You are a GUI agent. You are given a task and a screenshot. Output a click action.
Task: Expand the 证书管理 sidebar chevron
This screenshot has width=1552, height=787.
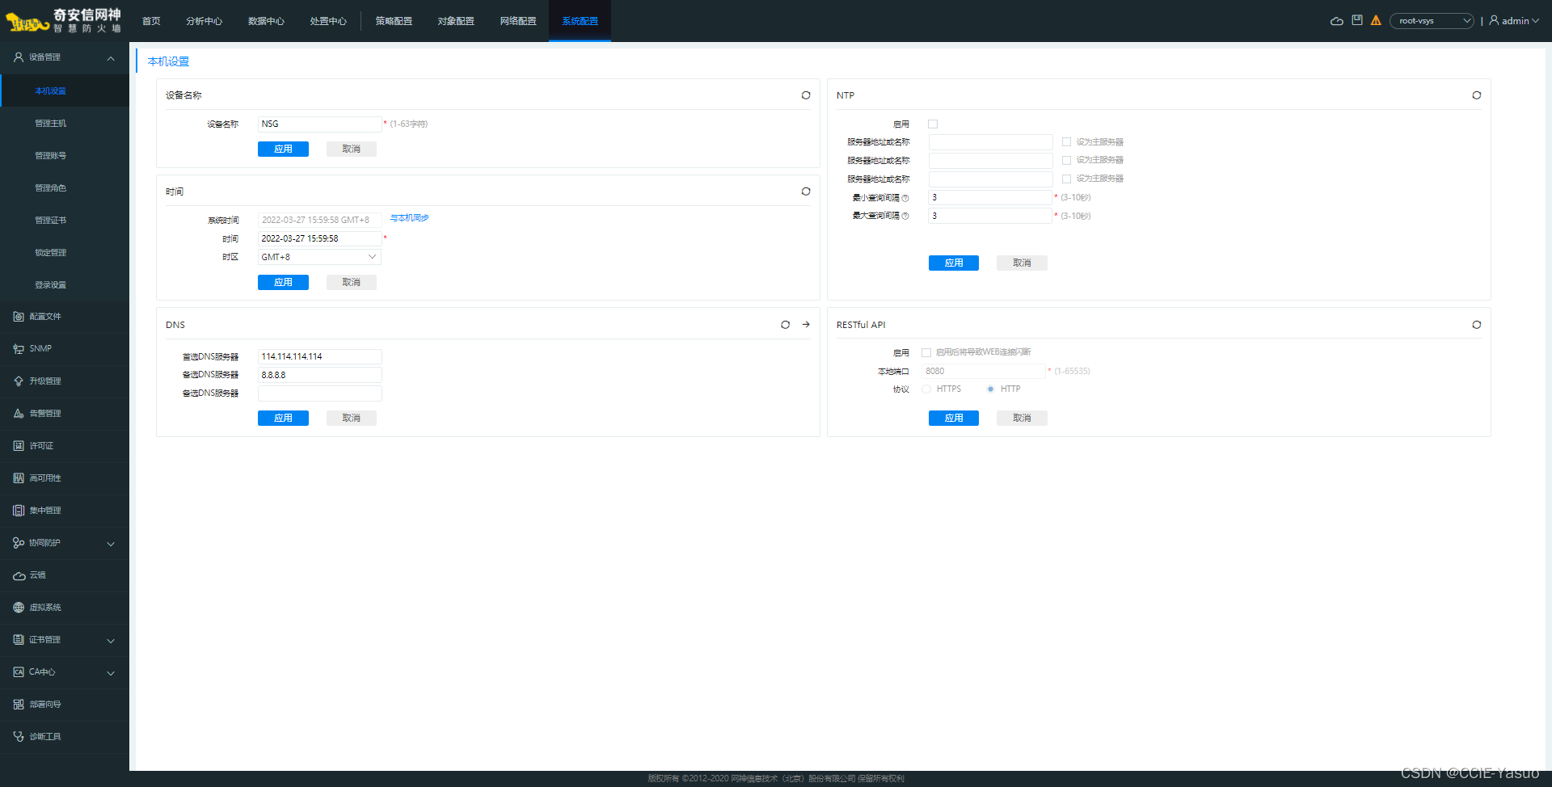click(111, 641)
